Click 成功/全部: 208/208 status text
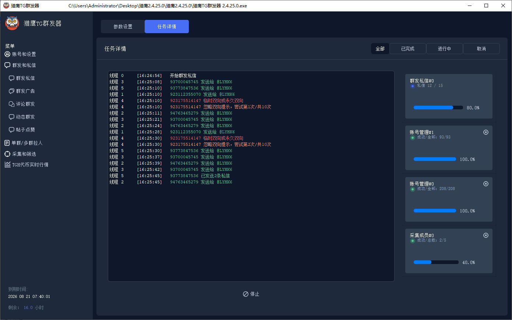 pyautogui.click(x=436, y=189)
